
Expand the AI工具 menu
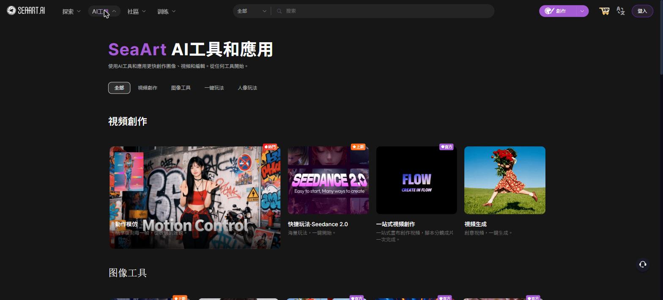click(104, 11)
